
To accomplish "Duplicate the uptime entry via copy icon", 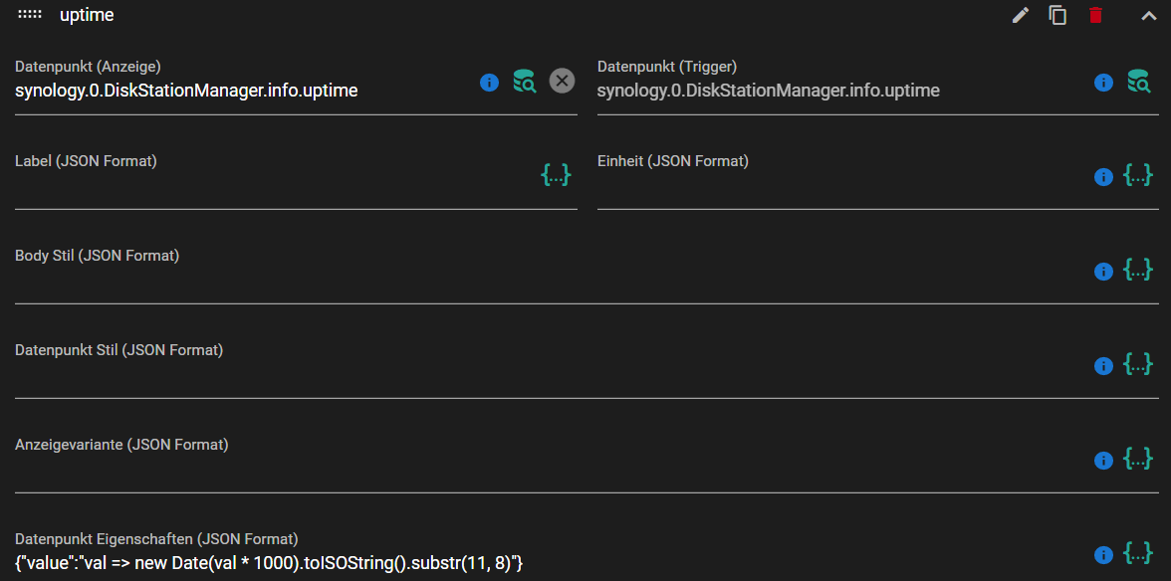I will [1057, 15].
